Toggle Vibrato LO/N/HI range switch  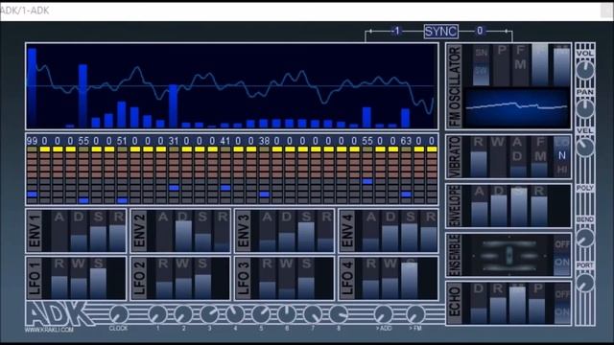point(562,157)
